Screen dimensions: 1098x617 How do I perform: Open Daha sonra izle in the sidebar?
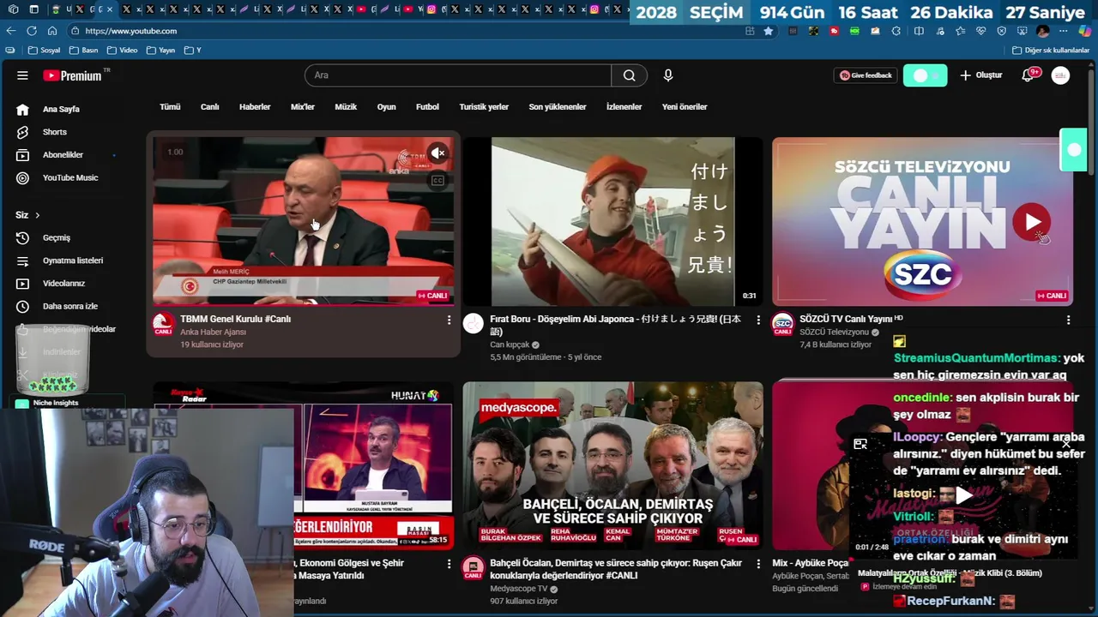pos(70,306)
